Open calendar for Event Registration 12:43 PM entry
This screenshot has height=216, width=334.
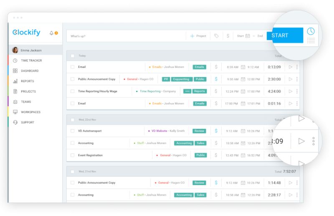tap(243, 156)
